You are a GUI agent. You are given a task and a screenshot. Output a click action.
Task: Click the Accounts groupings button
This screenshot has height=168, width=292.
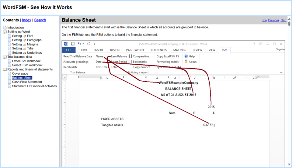pos(76,62)
